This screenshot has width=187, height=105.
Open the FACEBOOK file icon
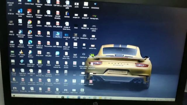click(x=48, y=3)
